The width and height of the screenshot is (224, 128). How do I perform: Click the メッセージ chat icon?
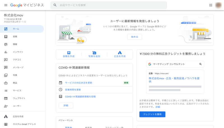[6, 67]
